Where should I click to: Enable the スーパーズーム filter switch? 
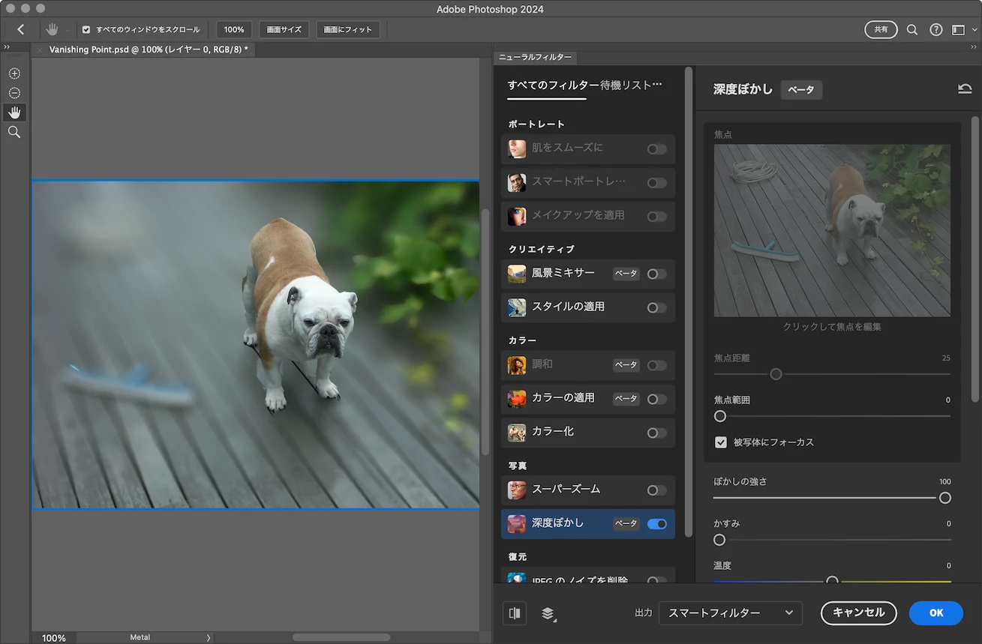(x=656, y=490)
